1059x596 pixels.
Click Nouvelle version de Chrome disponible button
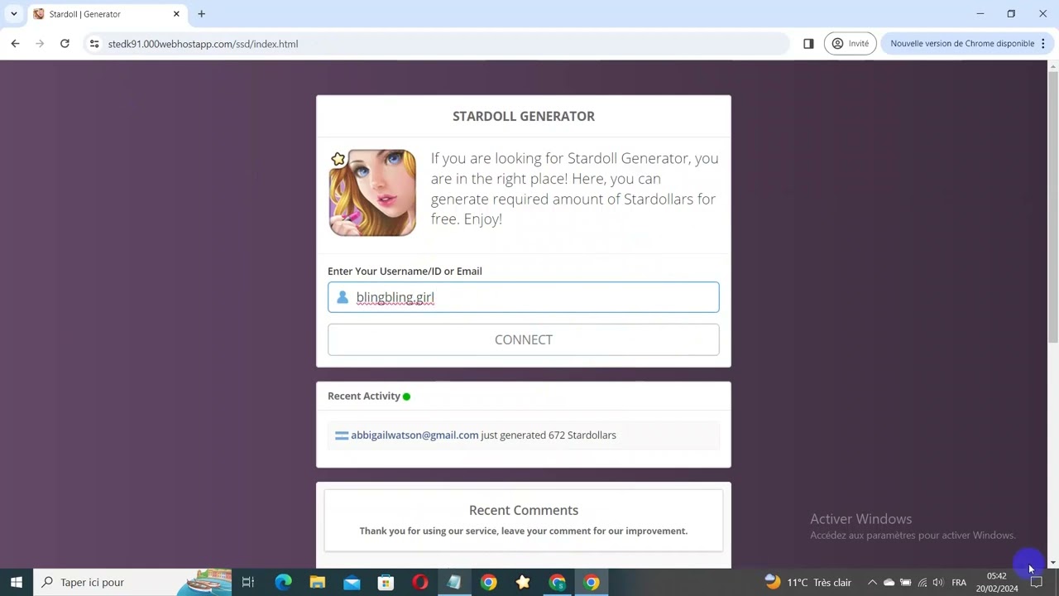(962, 44)
